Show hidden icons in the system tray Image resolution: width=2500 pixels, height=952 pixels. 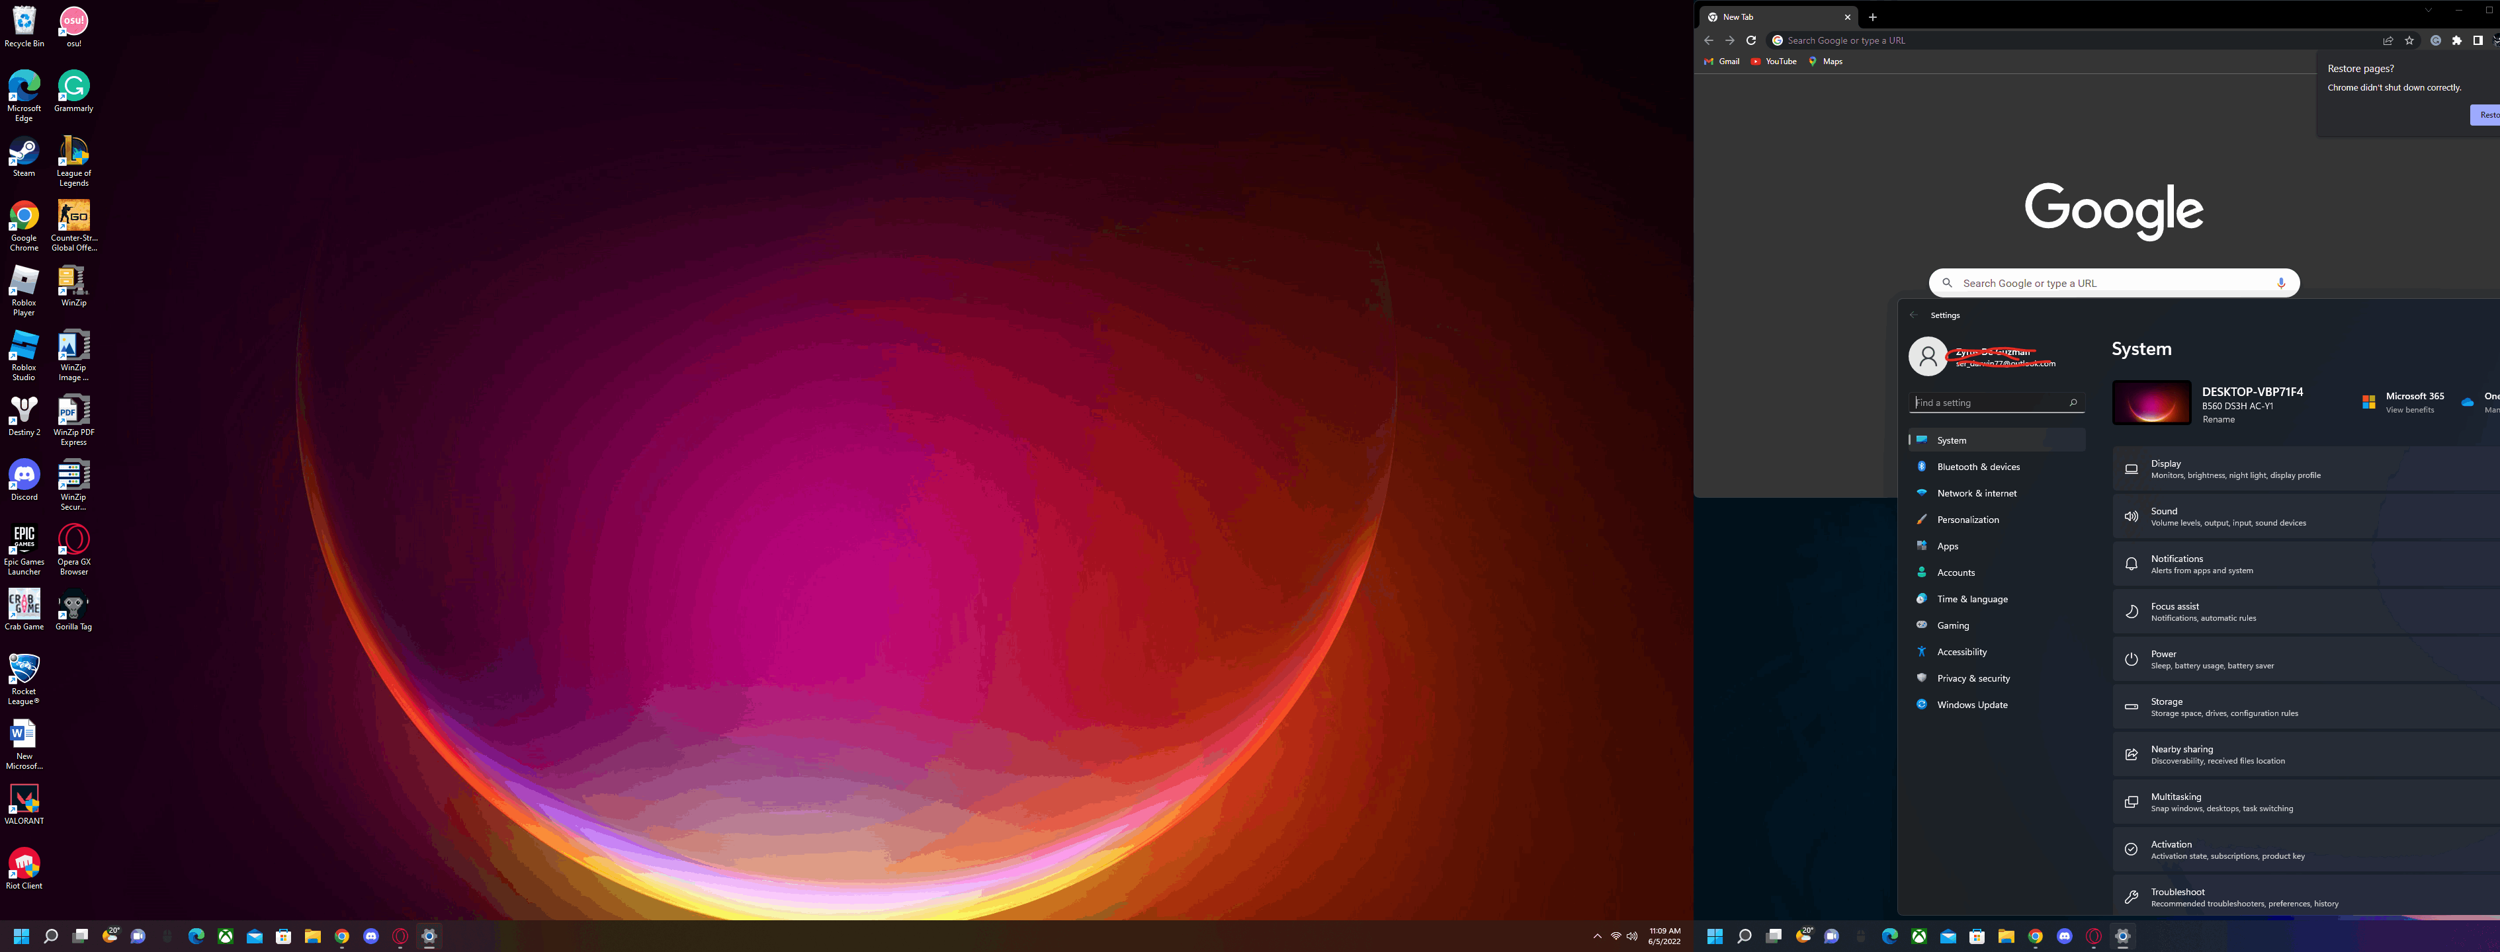tap(1596, 937)
